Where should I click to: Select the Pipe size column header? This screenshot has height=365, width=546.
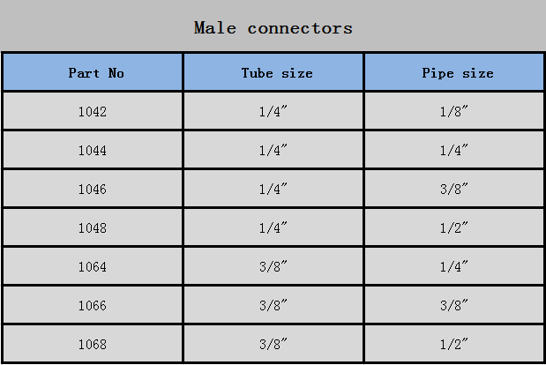(x=457, y=73)
